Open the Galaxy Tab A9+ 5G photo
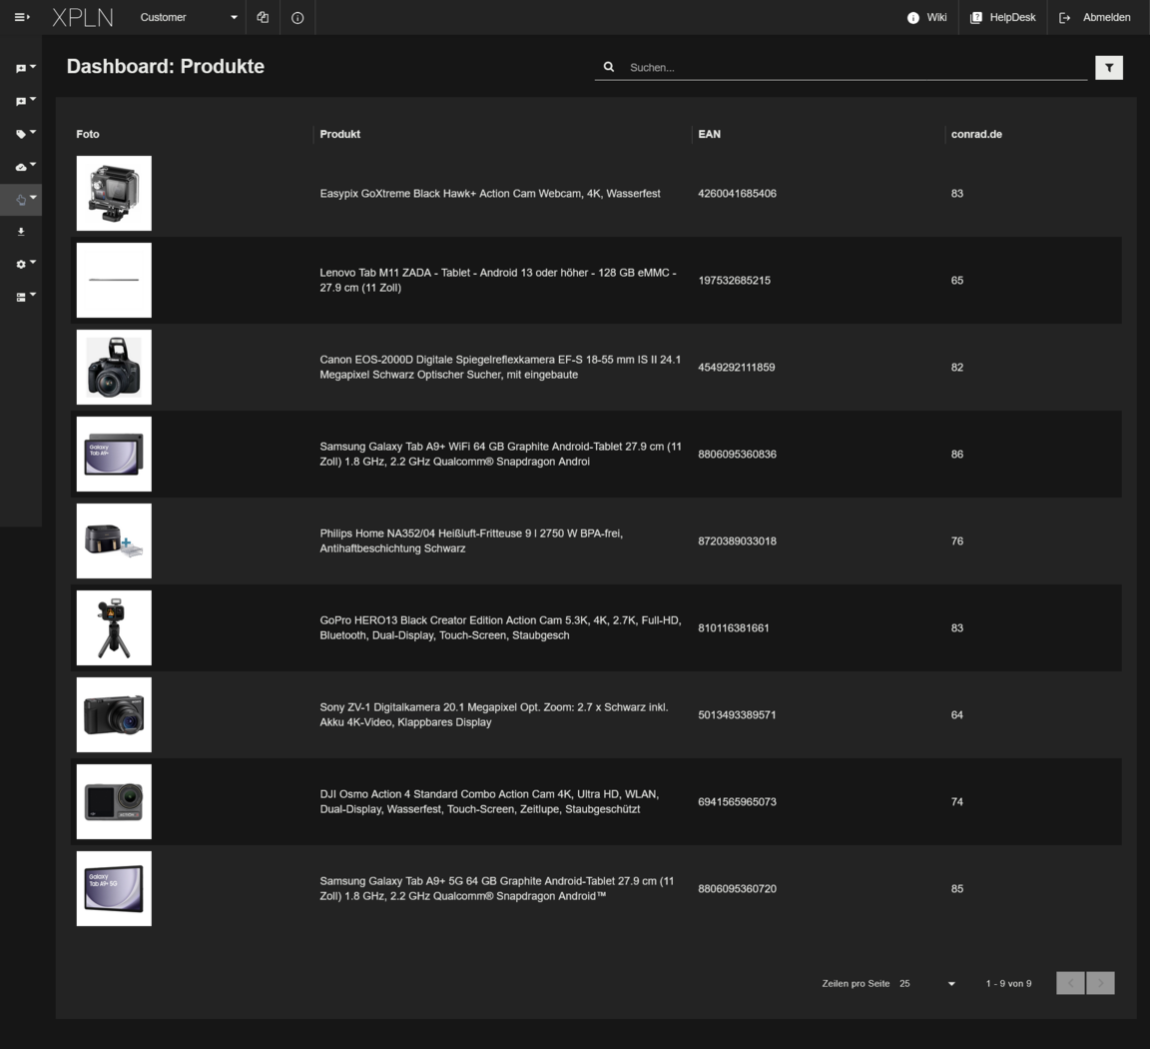Image resolution: width=1150 pixels, height=1049 pixels. pyautogui.click(x=115, y=888)
